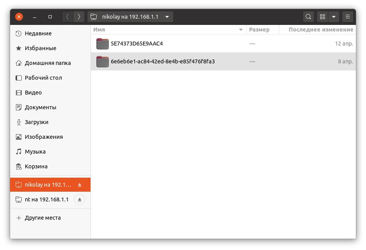Open path bar dropdown arrow

pos(167,17)
